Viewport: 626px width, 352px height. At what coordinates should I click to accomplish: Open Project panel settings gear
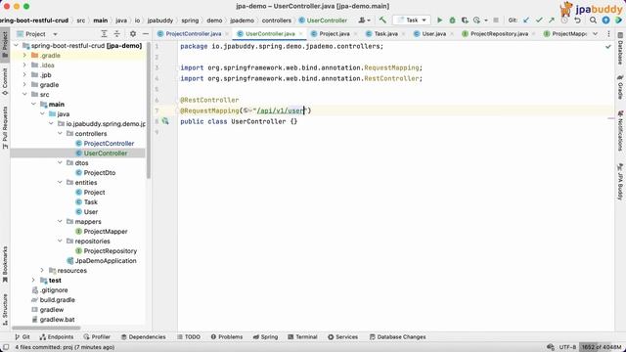click(x=133, y=34)
